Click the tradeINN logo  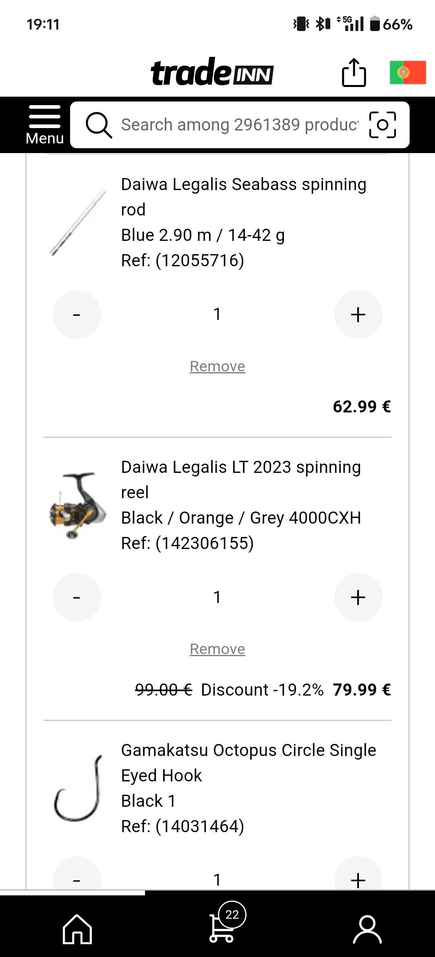tap(212, 72)
